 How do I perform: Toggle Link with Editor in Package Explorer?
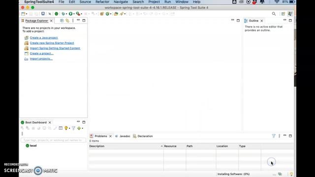67,21
